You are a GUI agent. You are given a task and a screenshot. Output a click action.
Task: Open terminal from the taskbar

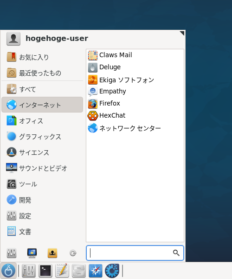click(x=45, y=271)
